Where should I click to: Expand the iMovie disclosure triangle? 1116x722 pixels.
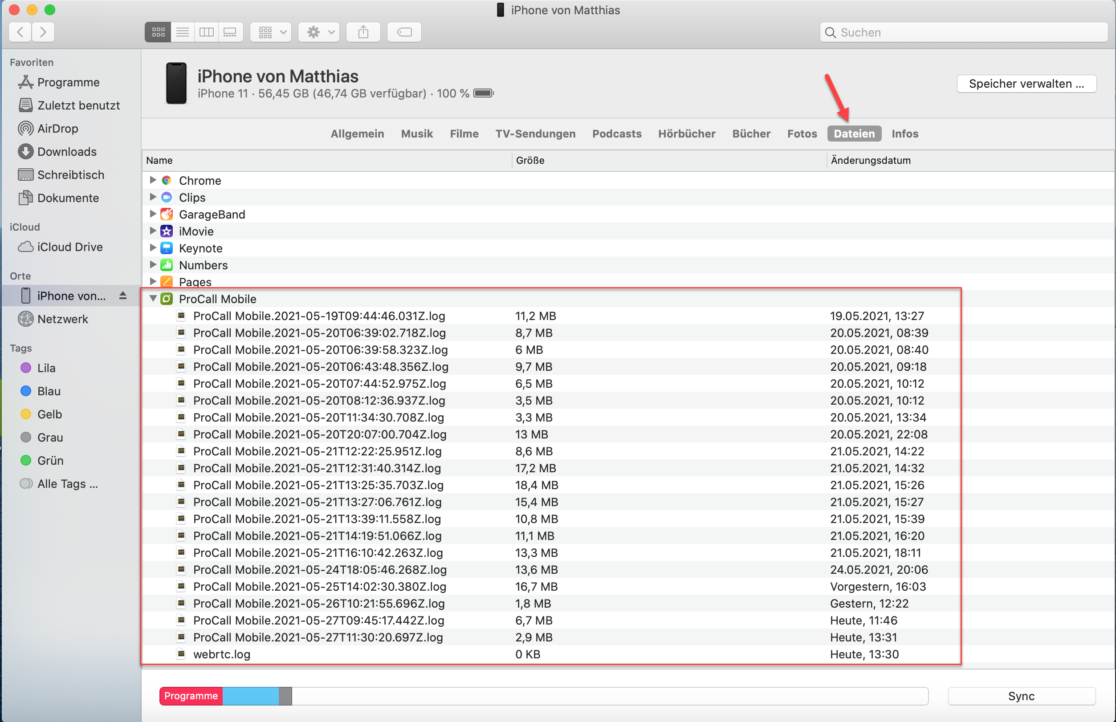pyautogui.click(x=153, y=231)
